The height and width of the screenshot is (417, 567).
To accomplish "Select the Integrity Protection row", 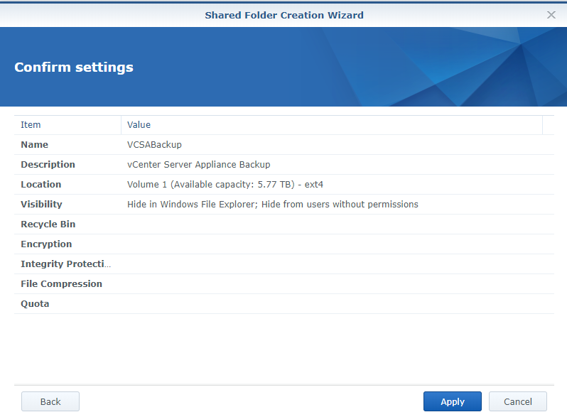I will 66,264.
